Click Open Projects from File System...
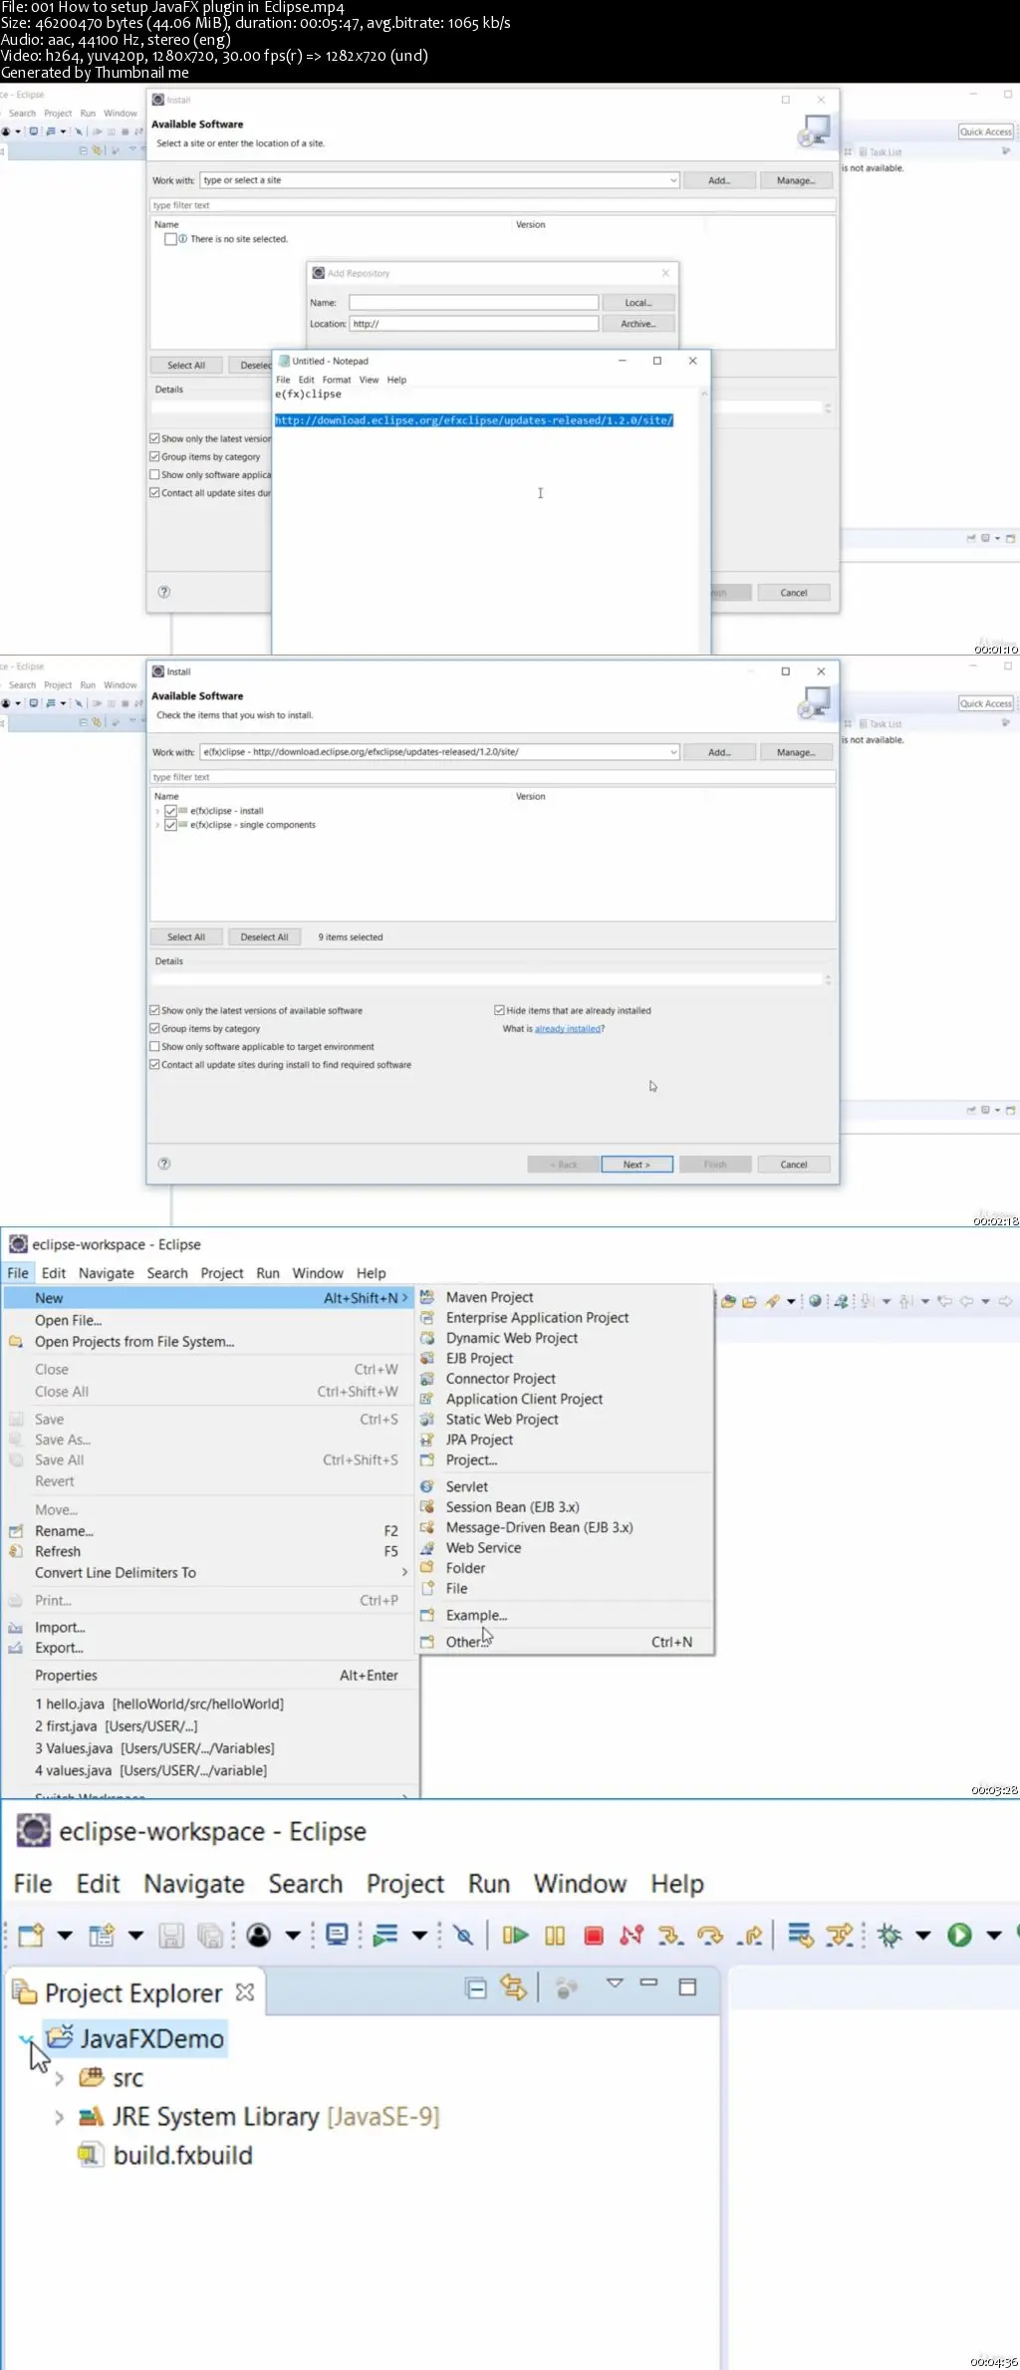This screenshot has width=1020, height=2370. [x=134, y=1342]
